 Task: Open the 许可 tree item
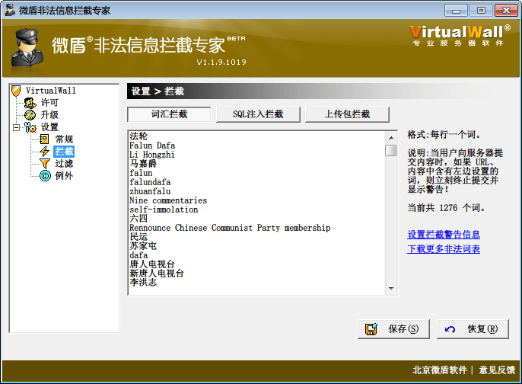click(49, 103)
